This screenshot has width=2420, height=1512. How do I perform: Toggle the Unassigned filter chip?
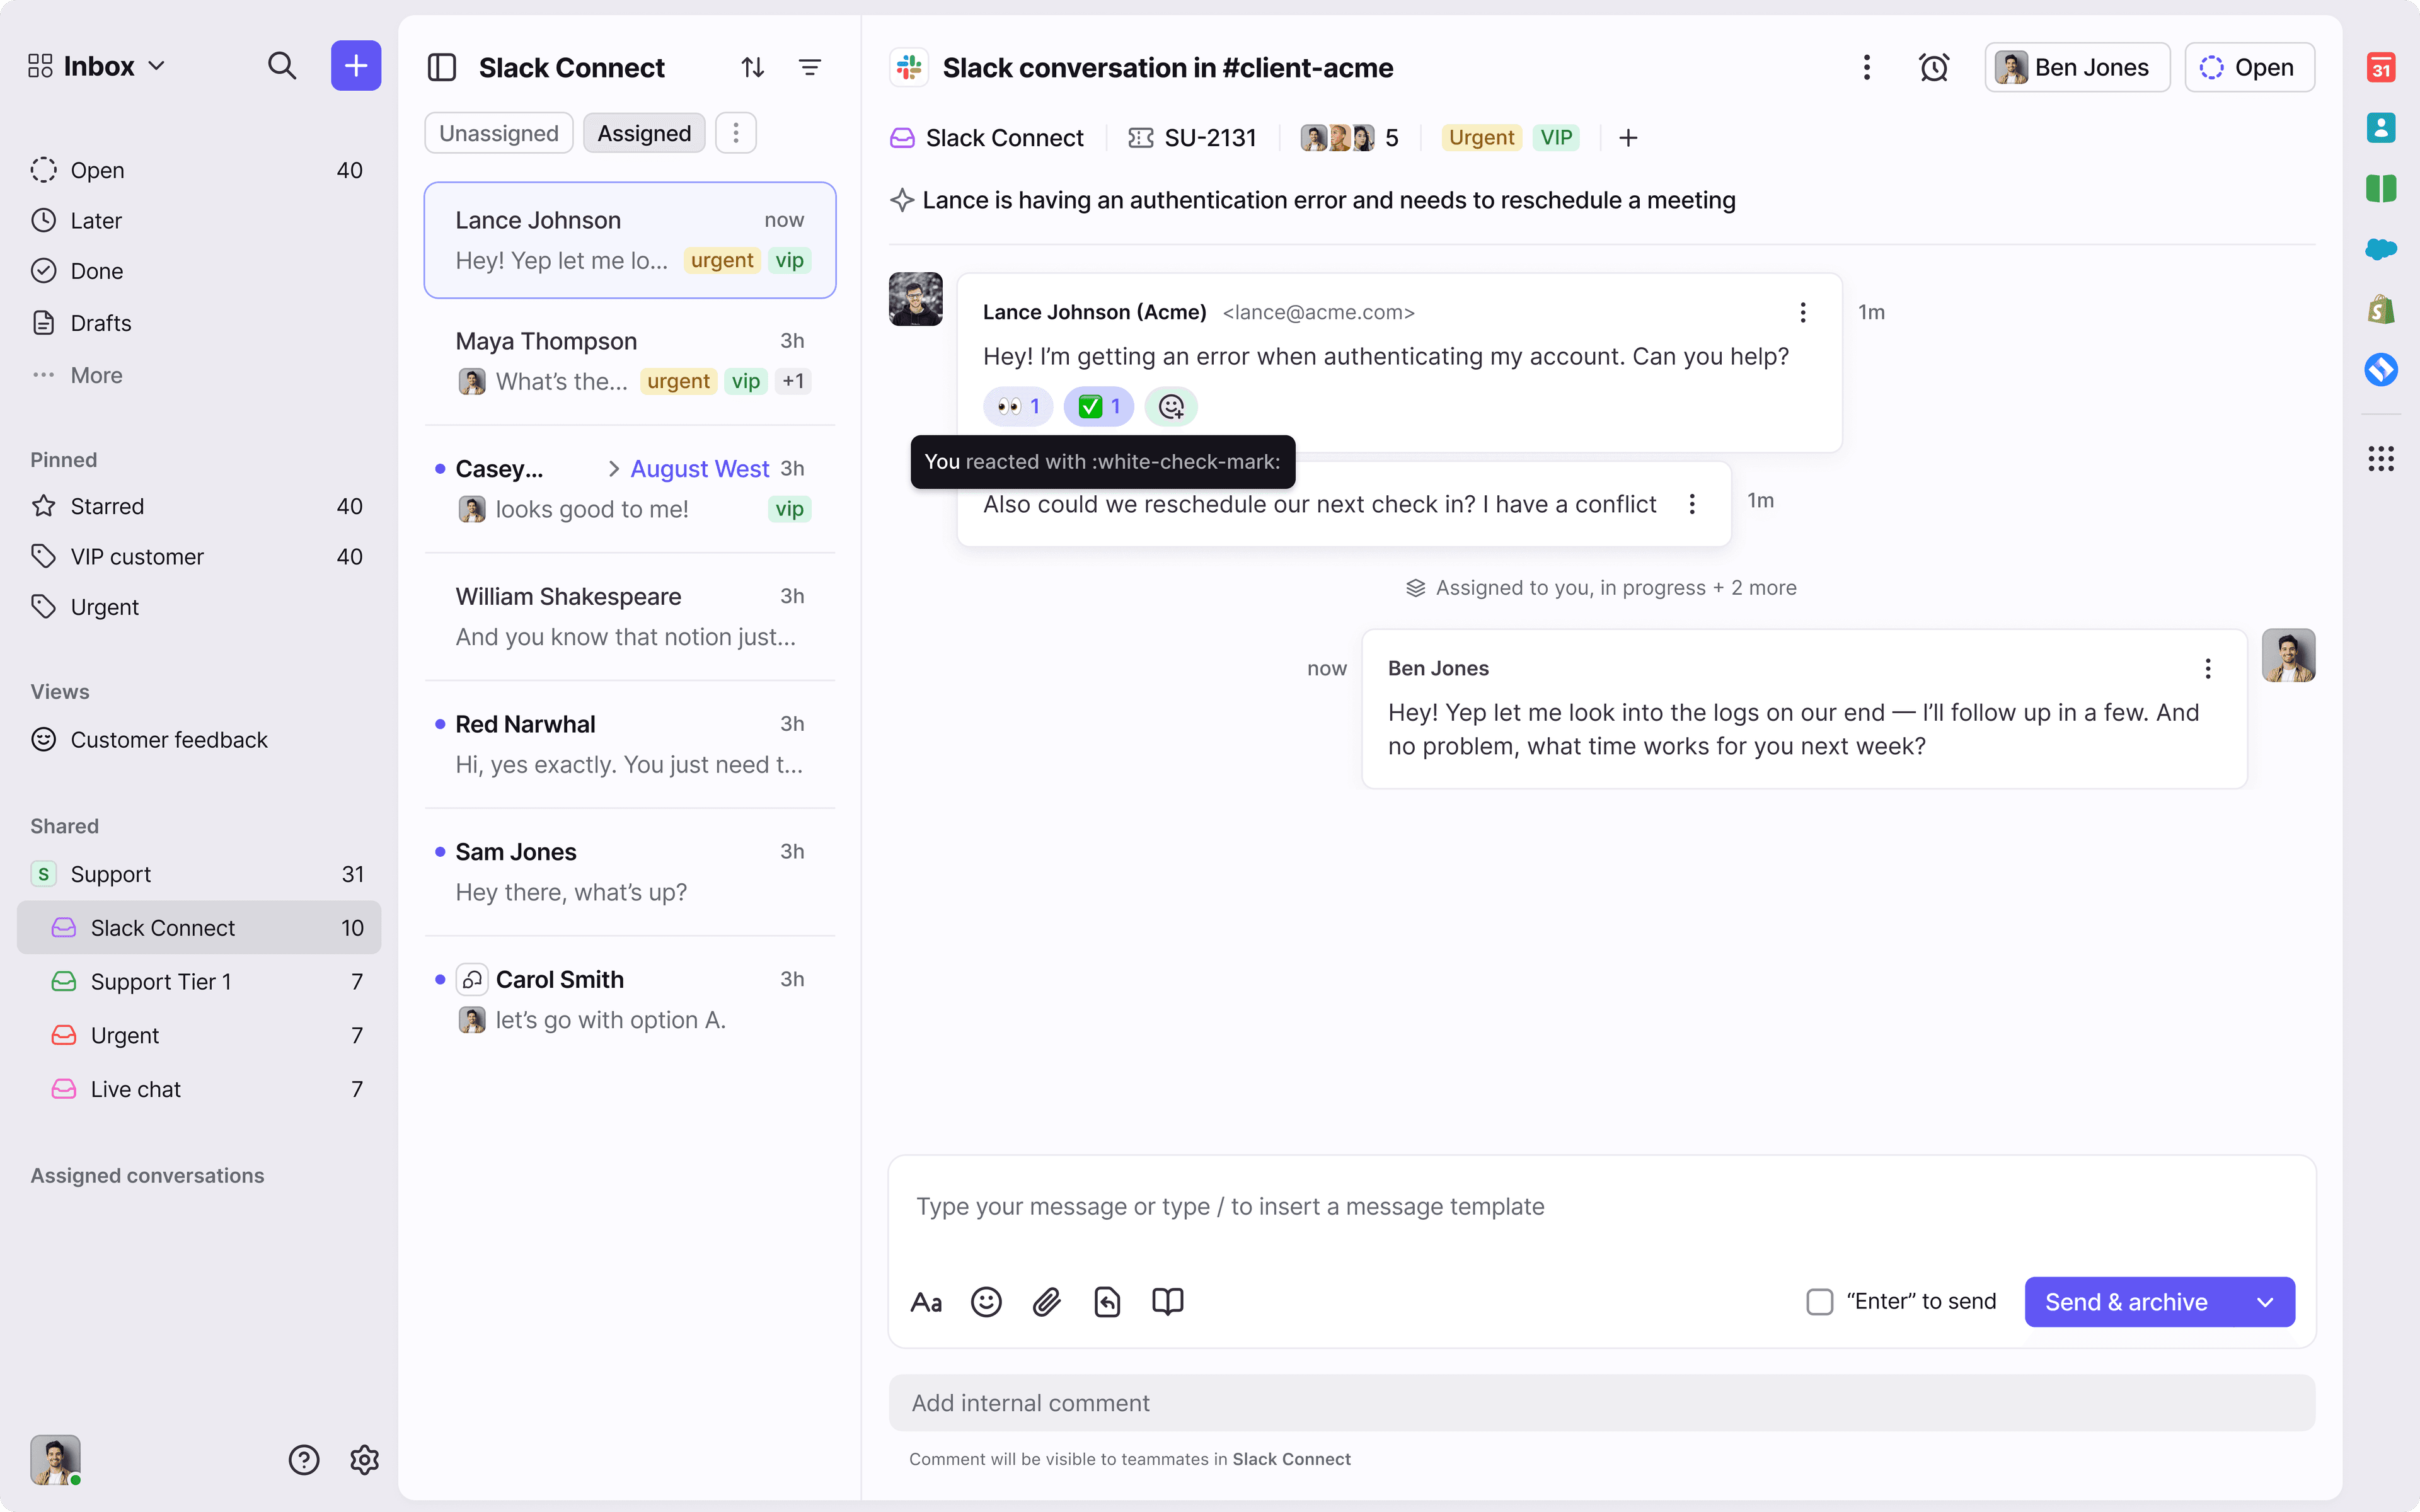click(498, 133)
